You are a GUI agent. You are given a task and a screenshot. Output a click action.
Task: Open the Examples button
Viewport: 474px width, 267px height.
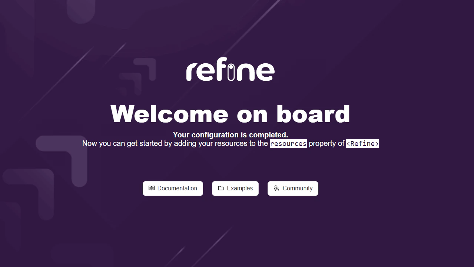235,188
